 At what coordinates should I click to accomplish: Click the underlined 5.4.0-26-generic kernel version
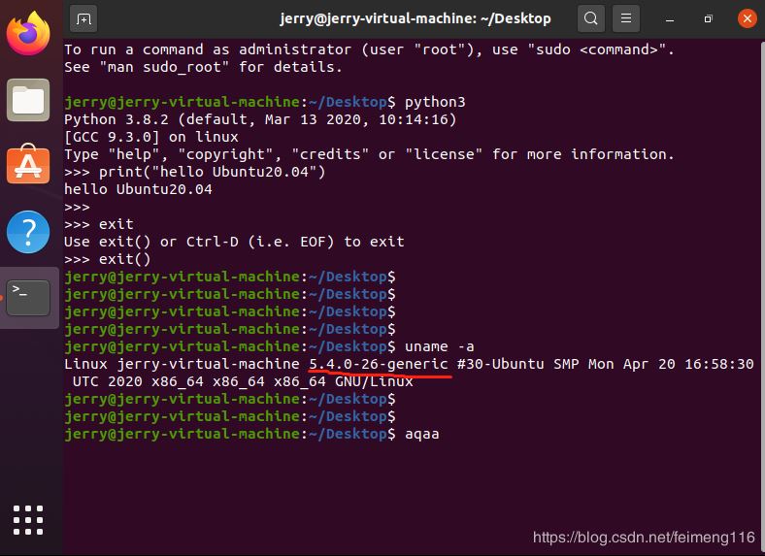coord(379,364)
